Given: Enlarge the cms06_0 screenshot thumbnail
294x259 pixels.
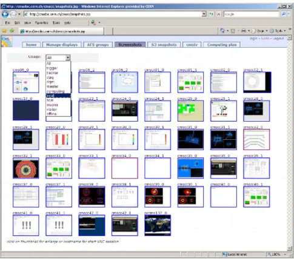Looking at the screenshot, I should 26,82.
